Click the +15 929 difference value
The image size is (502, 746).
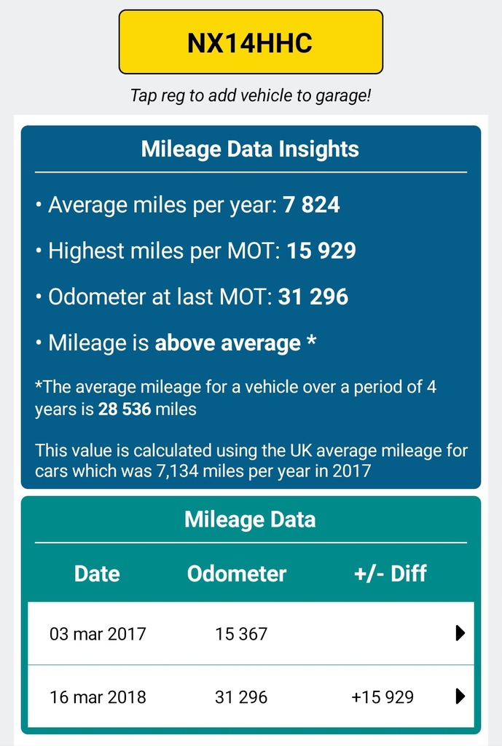383,697
